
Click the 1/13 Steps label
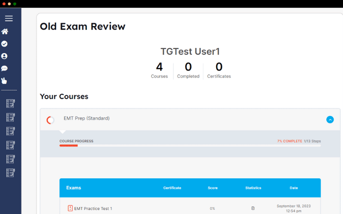(312, 141)
